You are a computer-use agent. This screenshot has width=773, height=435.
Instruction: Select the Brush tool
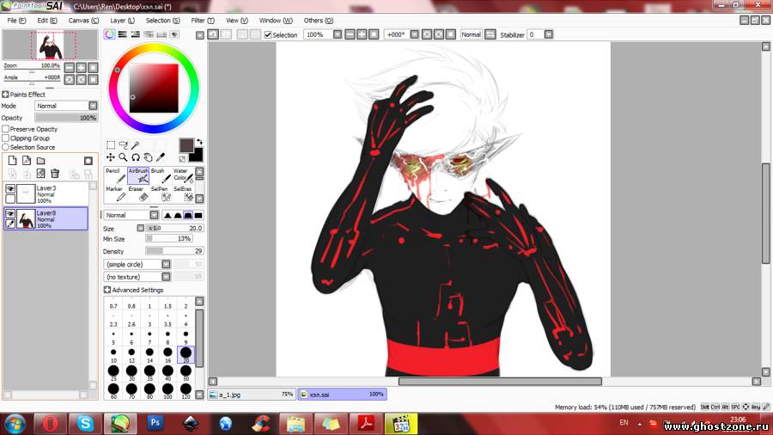pos(161,175)
